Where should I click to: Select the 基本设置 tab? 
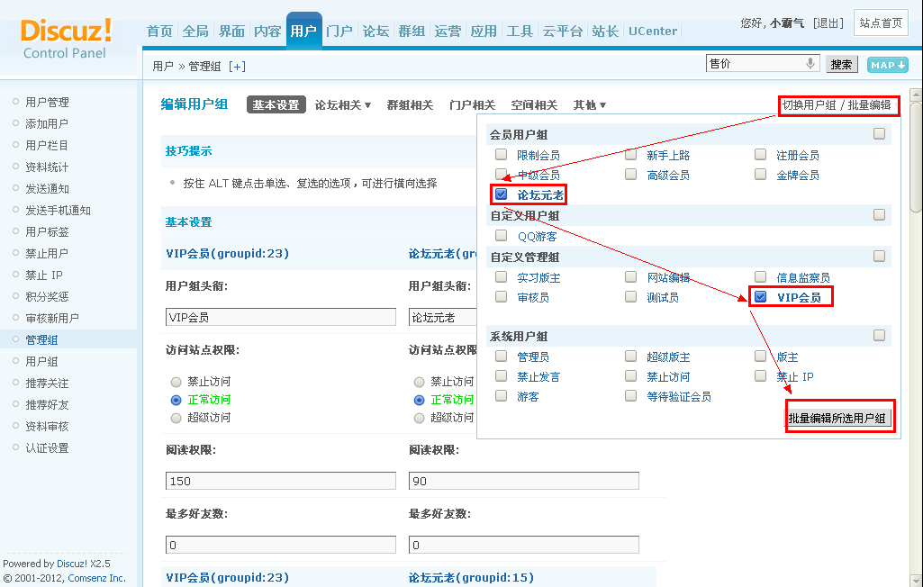pyautogui.click(x=276, y=104)
